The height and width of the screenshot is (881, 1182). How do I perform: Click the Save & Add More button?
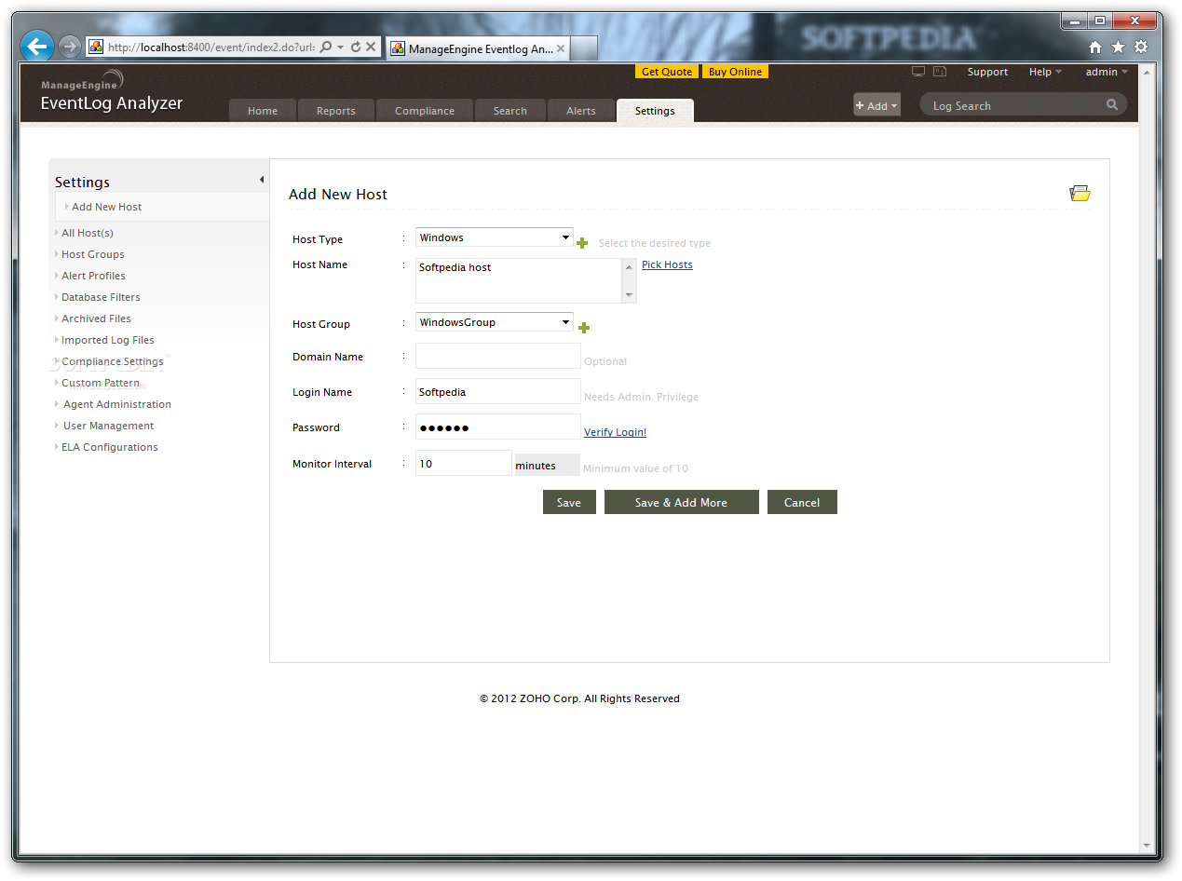click(x=681, y=502)
